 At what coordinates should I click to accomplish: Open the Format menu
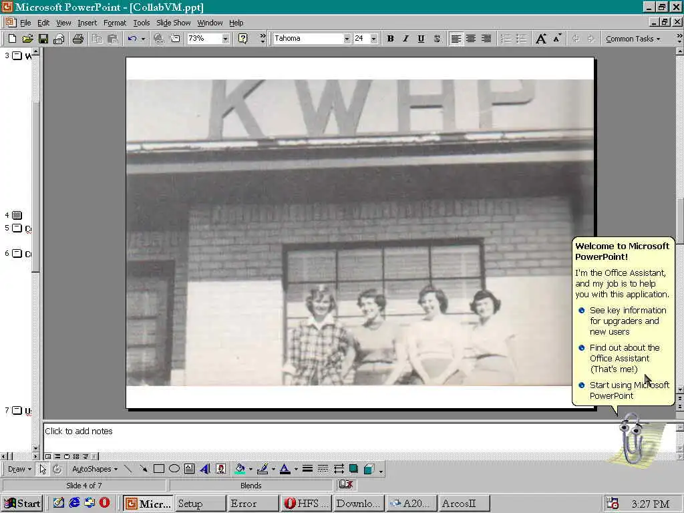pos(115,23)
